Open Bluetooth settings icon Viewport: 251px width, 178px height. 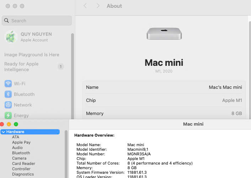tap(8, 94)
